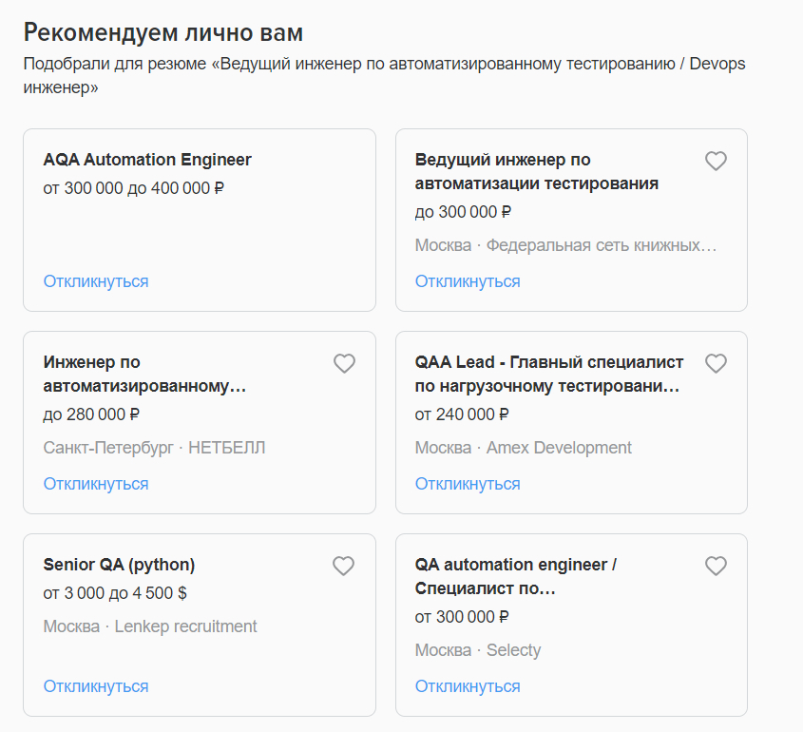Click the Lenkep recruitment company name
Screen dimensions: 803x732
[185, 626]
